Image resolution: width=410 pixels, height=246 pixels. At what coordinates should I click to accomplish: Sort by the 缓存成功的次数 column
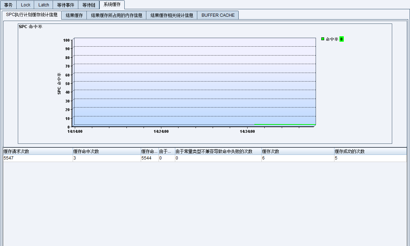[370, 151]
